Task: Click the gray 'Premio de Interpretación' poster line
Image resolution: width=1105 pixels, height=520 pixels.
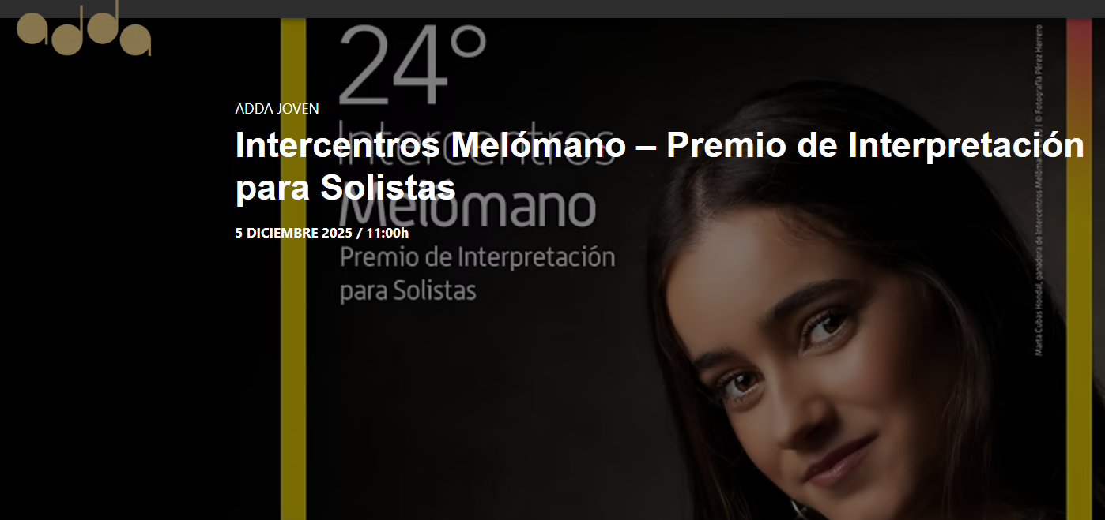Action: coord(477,258)
